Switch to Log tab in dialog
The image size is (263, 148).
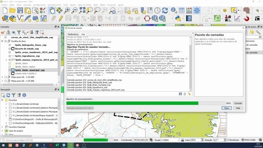[83, 34]
